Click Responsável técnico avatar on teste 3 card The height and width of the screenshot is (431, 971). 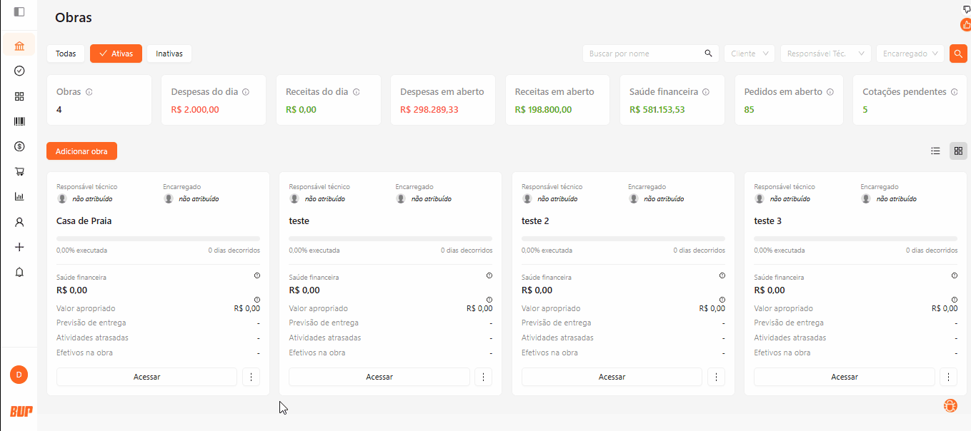tap(760, 199)
